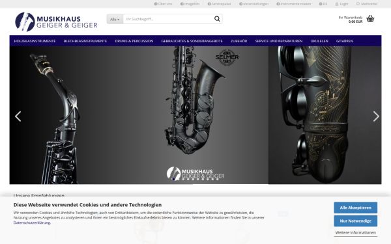
Task: Advance to next slide arrow
Action: click(x=376, y=116)
